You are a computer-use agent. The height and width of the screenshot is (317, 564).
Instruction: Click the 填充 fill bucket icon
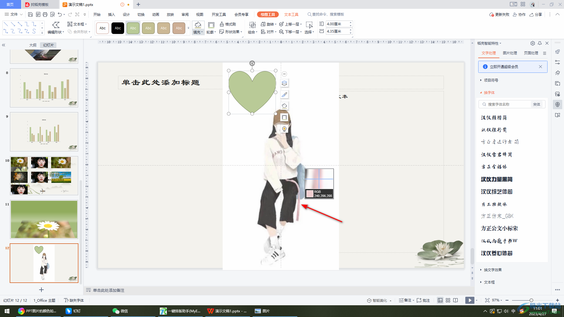[x=198, y=25]
